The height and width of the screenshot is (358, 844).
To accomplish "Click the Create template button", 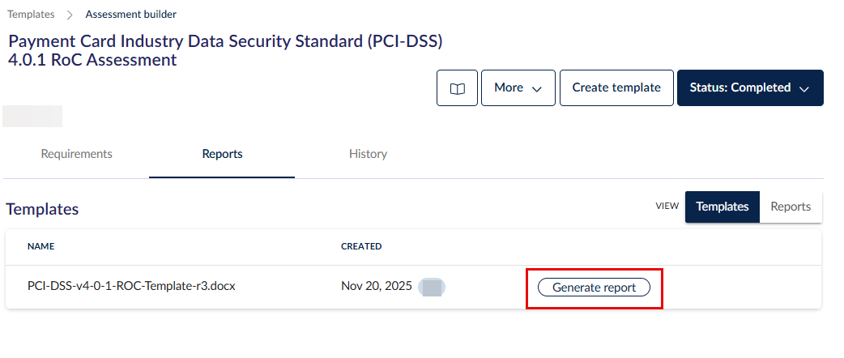I will (616, 87).
